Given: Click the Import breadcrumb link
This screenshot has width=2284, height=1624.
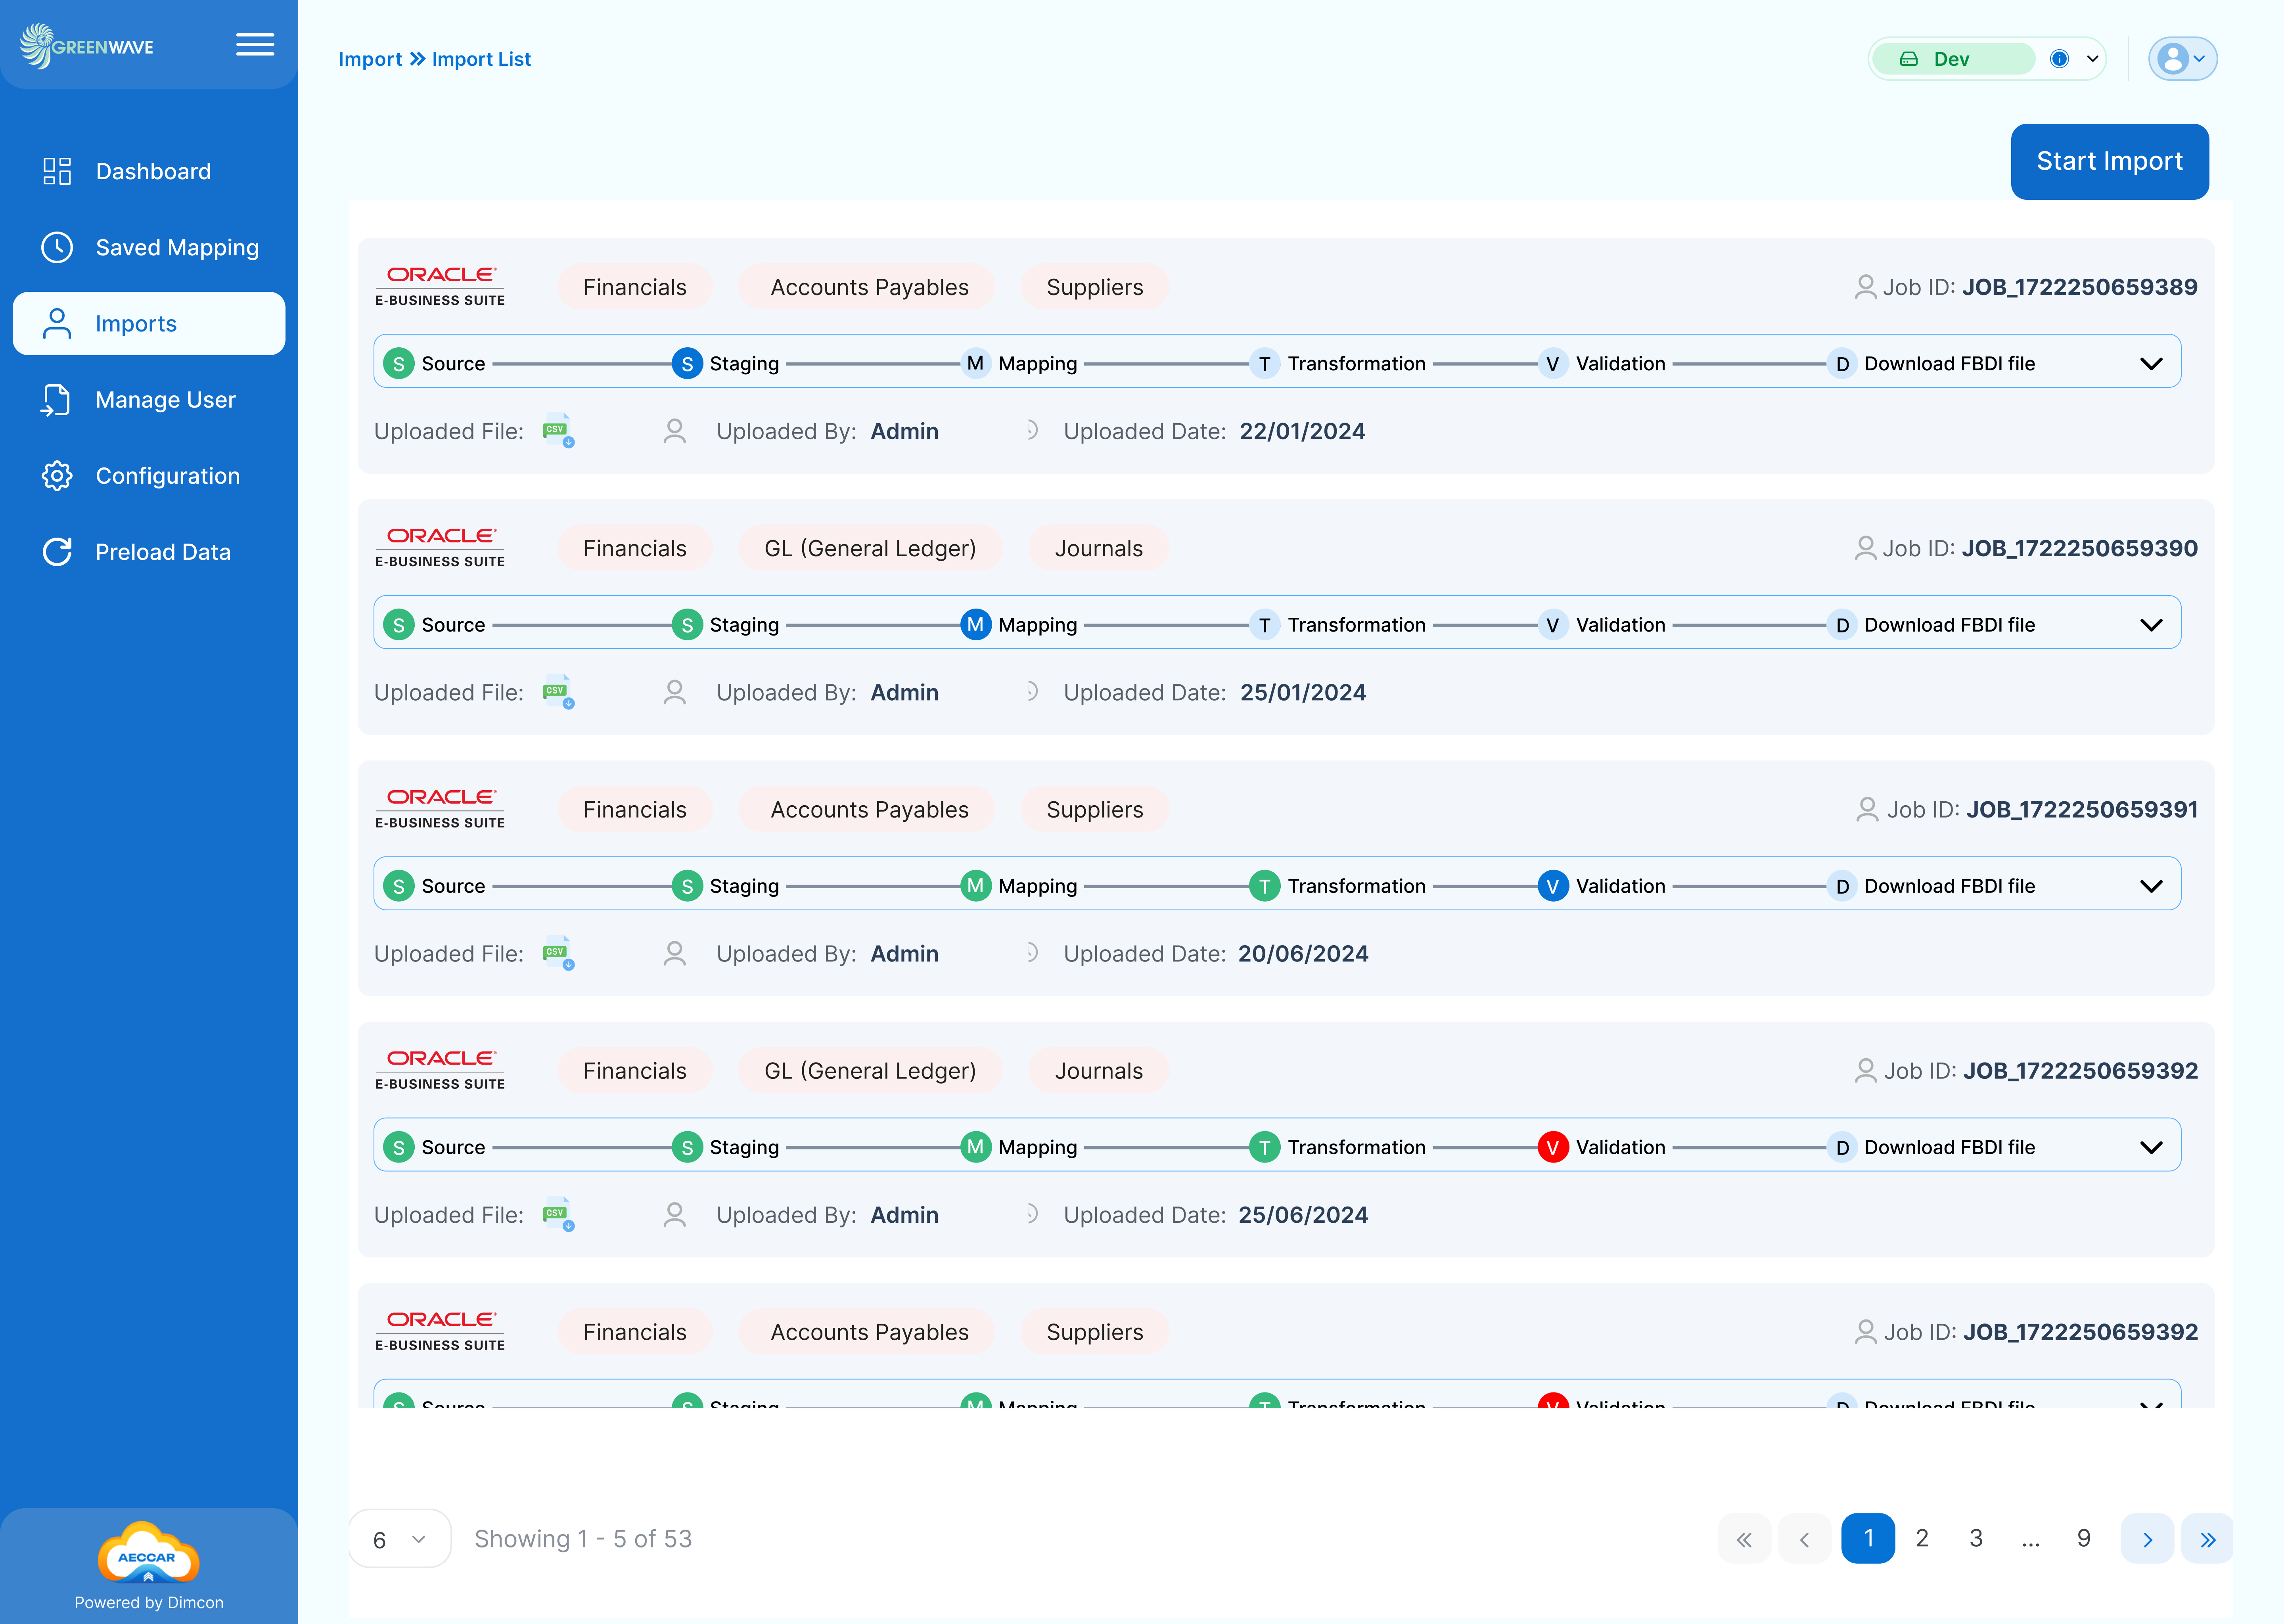Looking at the screenshot, I should tap(370, 59).
